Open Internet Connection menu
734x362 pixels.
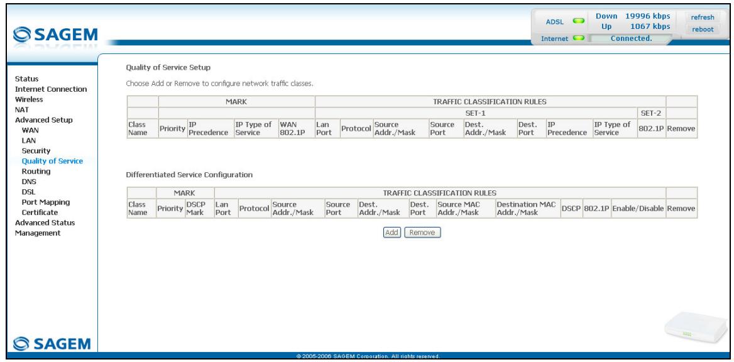click(x=51, y=89)
